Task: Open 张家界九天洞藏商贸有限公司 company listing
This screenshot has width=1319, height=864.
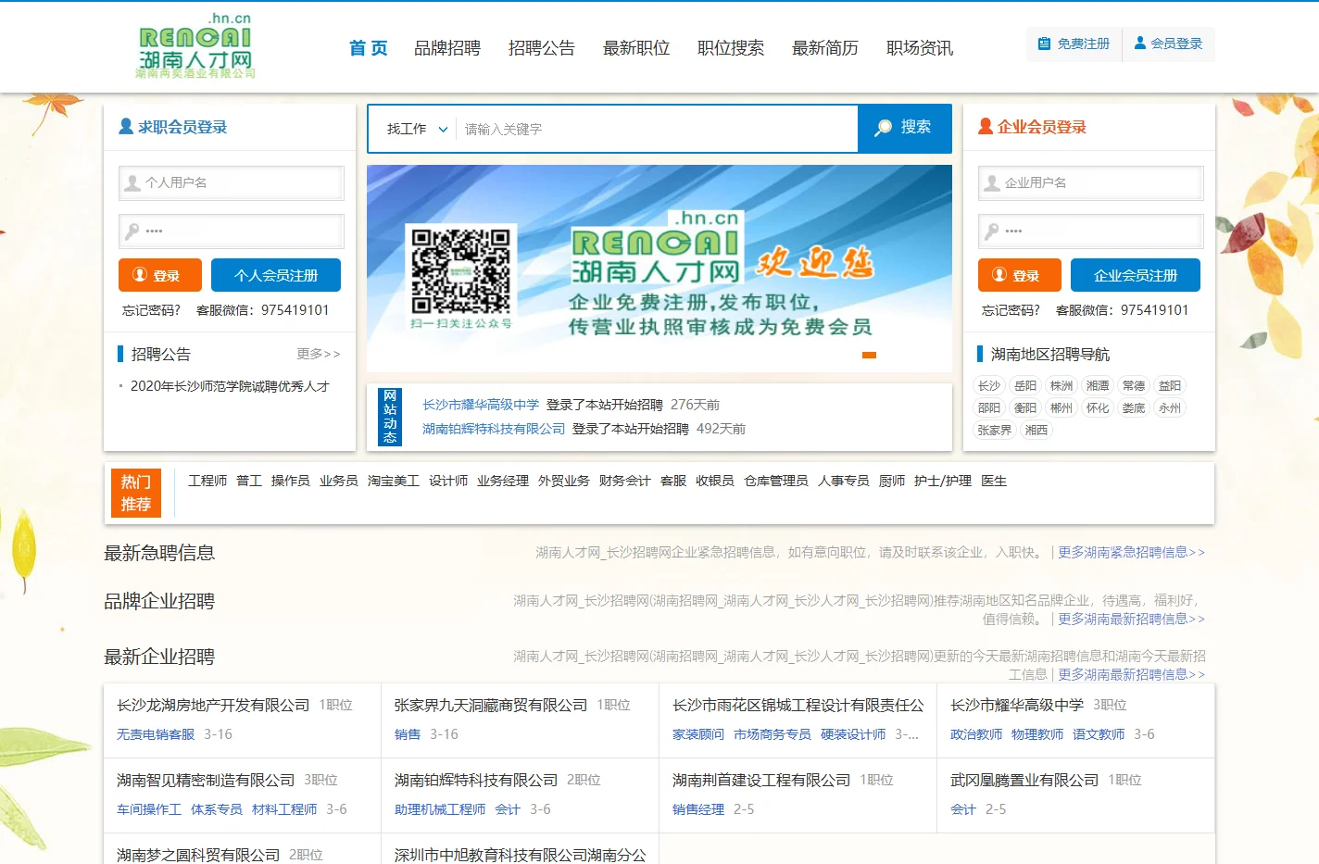Action: [491, 705]
